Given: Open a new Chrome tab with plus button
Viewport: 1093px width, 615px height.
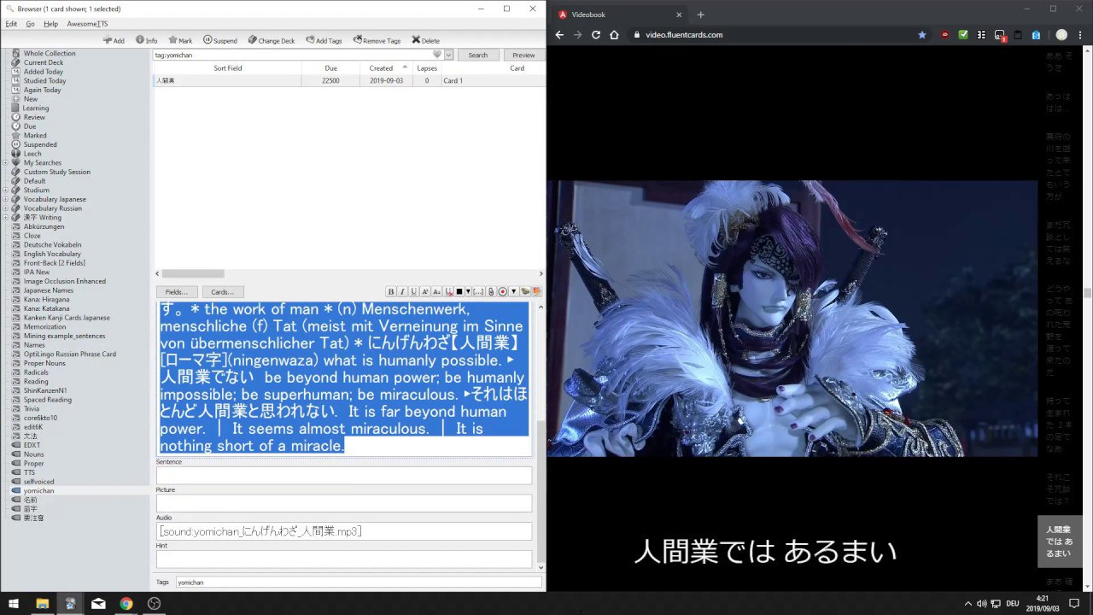Looking at the screenshot, I should 700,15.
